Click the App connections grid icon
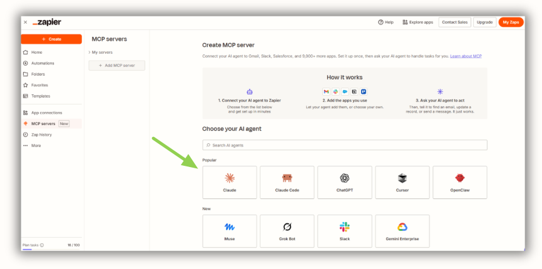 coord(25,113)
